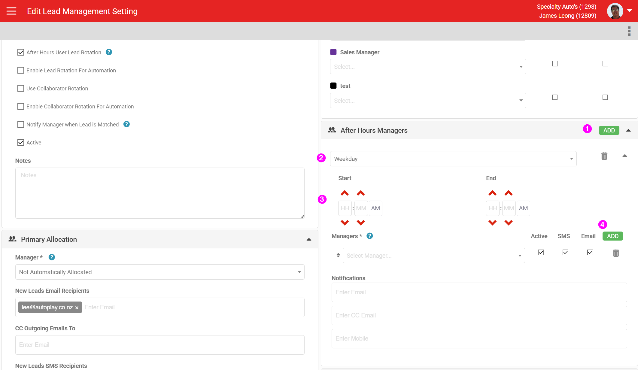
Task: Open the Weekday day type dropdown
Action: click(x=453, y=159)
